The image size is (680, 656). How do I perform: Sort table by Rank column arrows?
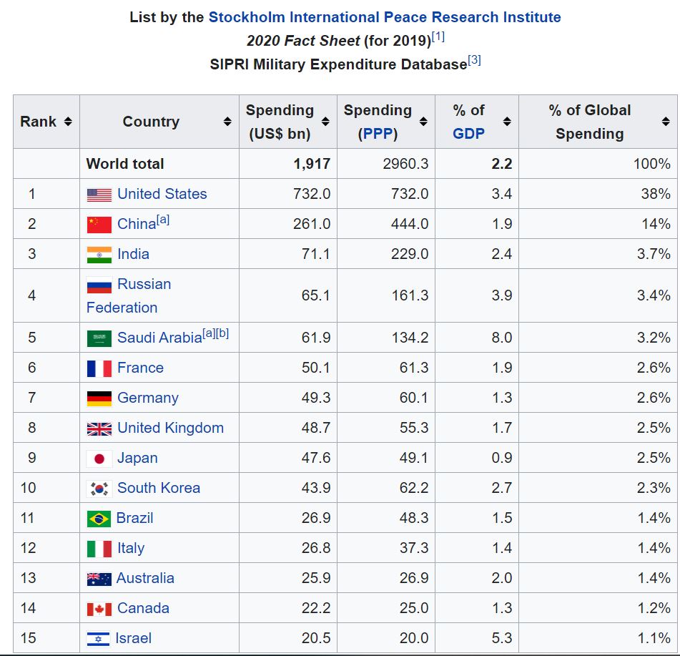[68, 122]
